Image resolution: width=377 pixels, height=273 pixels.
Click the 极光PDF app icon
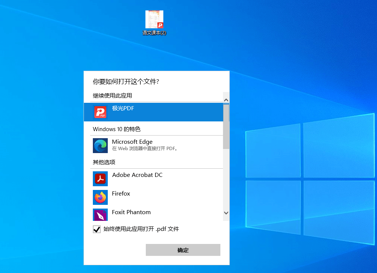pyautogui.click(x=100, y=112)
